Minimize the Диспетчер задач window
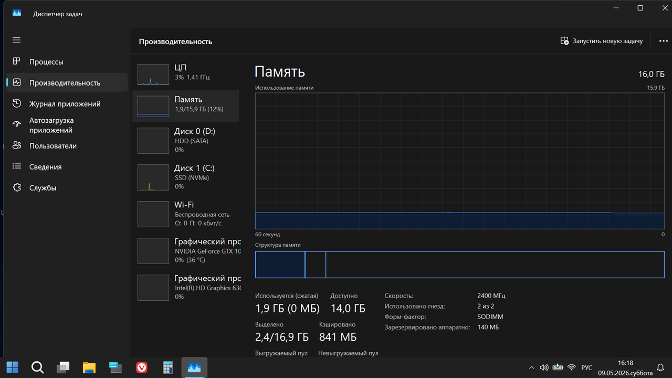This screenshot has height=378, width=672. tap(616, 8)
